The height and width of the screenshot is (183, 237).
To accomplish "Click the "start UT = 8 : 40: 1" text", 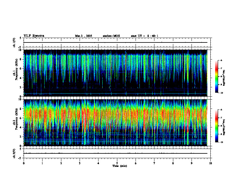I will [145, 36].
